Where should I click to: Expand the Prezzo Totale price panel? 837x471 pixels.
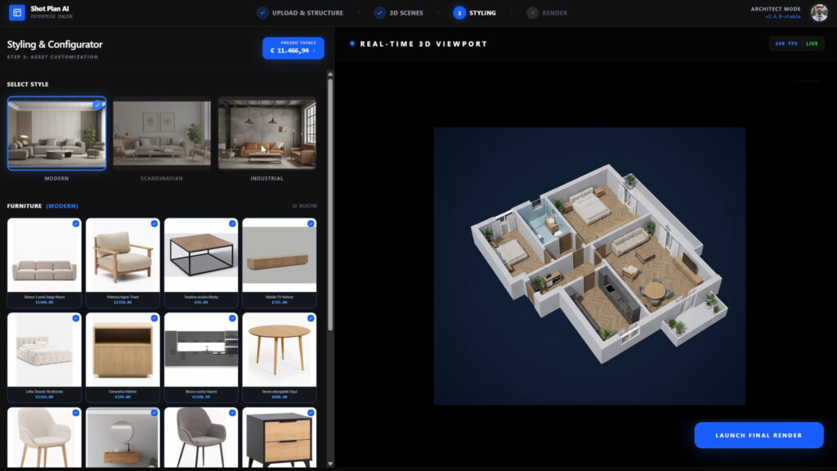coord(293,48)
